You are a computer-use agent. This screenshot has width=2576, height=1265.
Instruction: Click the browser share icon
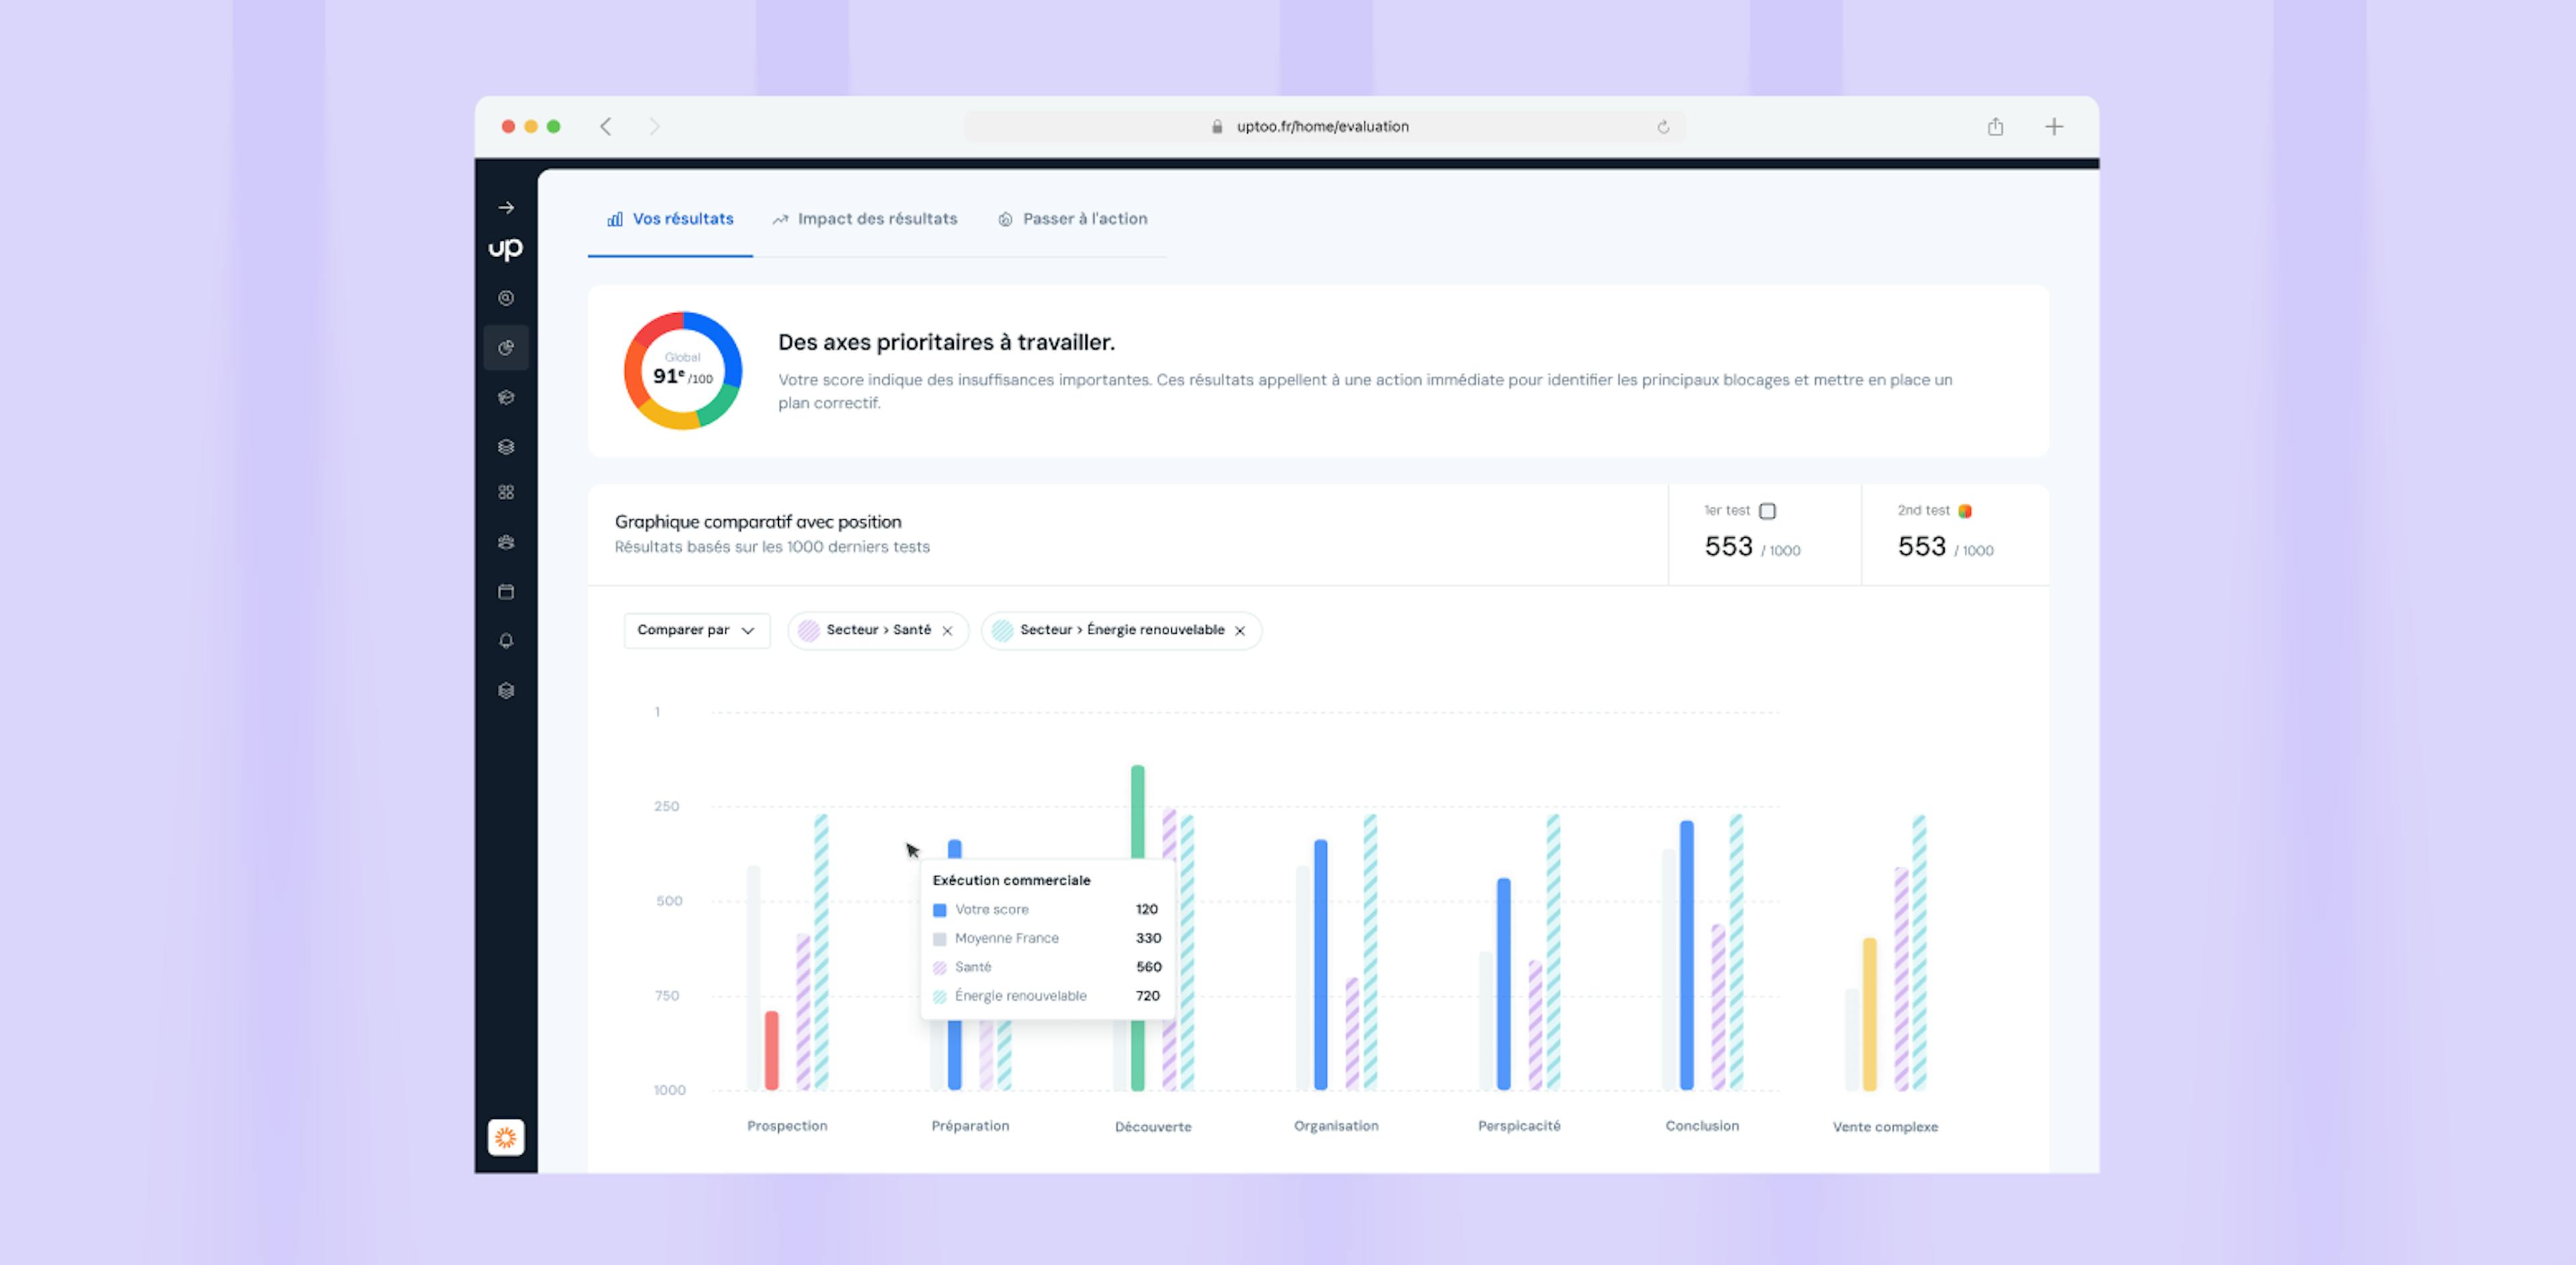click(x=1995, y=127)
